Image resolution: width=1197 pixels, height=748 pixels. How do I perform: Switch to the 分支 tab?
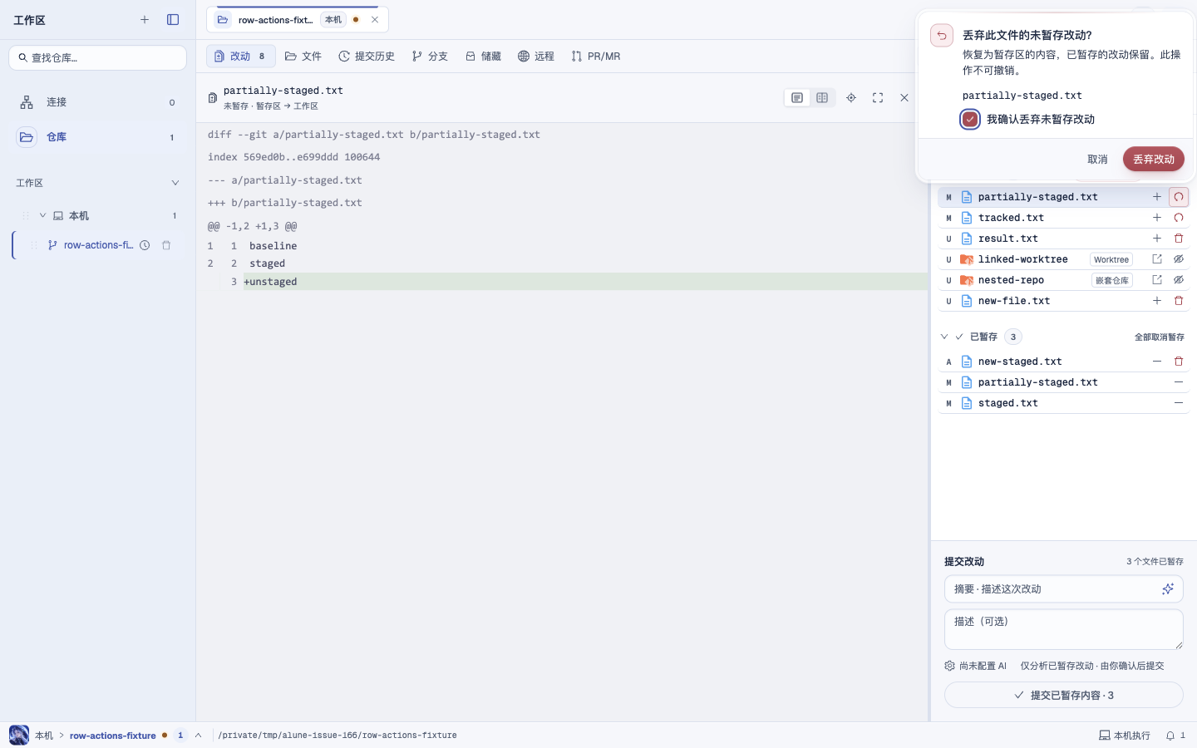coord(430,57)
